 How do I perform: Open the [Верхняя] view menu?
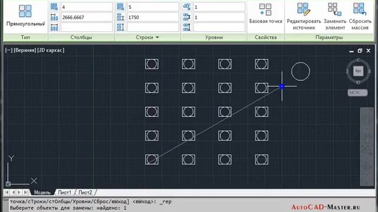[x=25, y=50]
